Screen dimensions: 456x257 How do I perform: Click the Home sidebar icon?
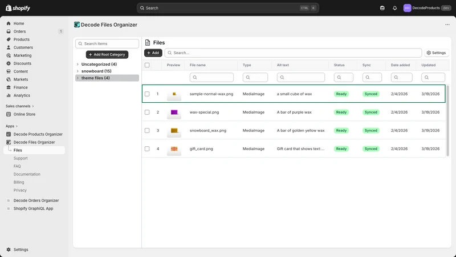tap(9, 23)
